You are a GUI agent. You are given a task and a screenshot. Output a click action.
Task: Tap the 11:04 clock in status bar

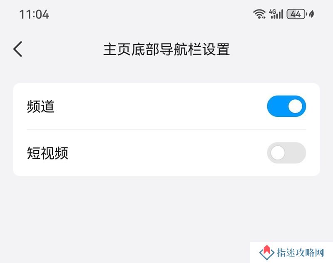(34, 15)
